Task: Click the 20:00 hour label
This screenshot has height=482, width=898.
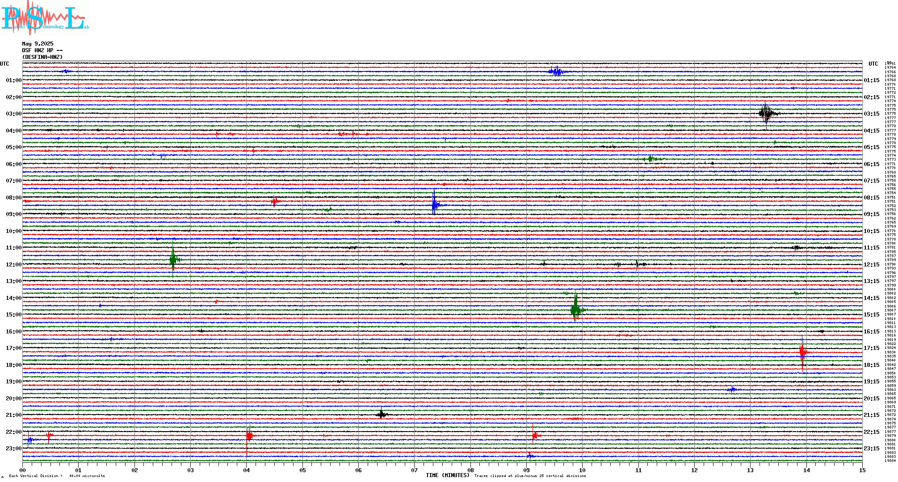Action: coord(13,399)
